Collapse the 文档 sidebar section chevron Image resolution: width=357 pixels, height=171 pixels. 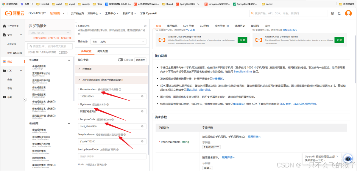(21, 35)
